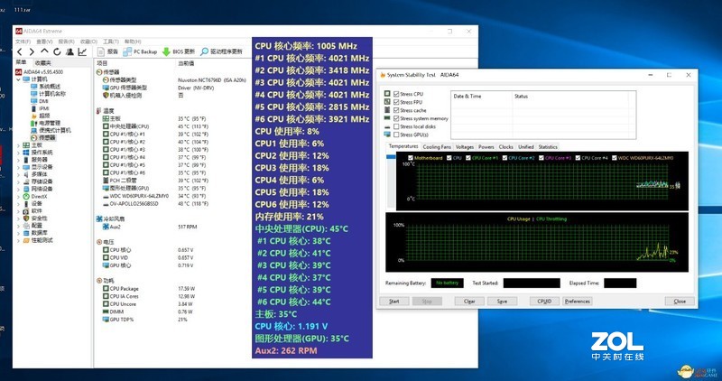
Task: Open the 文件 menu
Action: click(23, 42)
